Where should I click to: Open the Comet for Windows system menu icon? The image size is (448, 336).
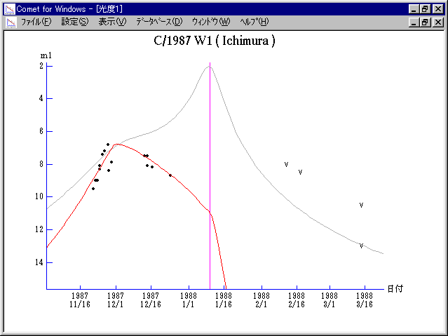(x=8, y=9)
